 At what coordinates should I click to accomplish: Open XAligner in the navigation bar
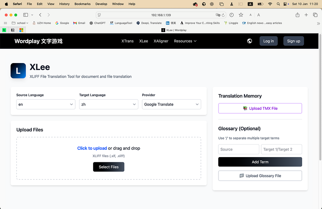tap(161, 41)
